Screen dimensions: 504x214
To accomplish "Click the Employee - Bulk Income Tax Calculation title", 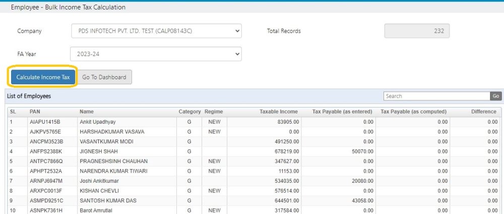I will click(x=68, y=7).
